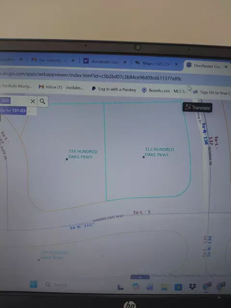
Task: Close the Dorchester County ArcGIS tab
Action: (x=226, y=67)
